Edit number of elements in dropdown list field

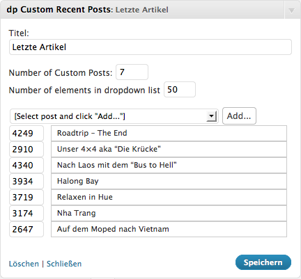[180, 90]
